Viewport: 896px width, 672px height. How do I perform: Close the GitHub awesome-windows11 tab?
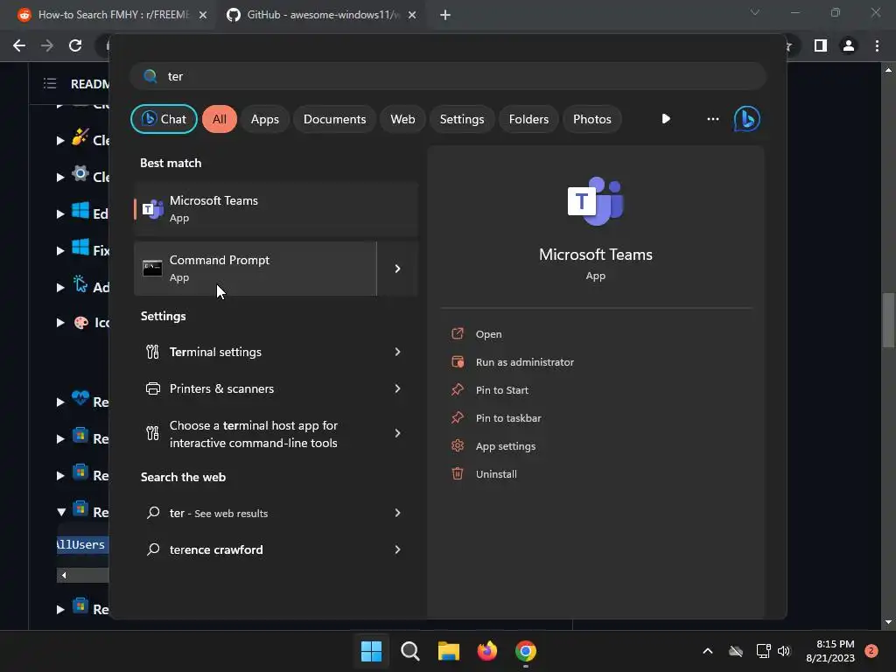(x=412, y=15)
